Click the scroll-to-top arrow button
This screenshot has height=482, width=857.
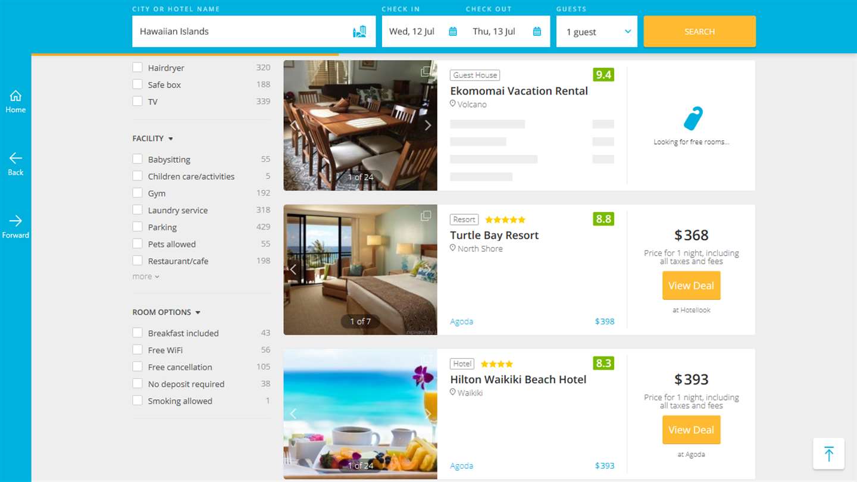pos(828,453)
